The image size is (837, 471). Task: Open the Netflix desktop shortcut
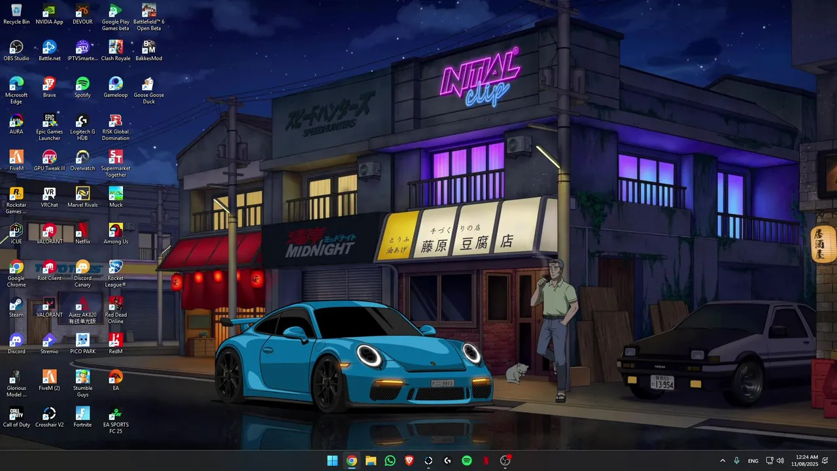click(x=82, y=234)
